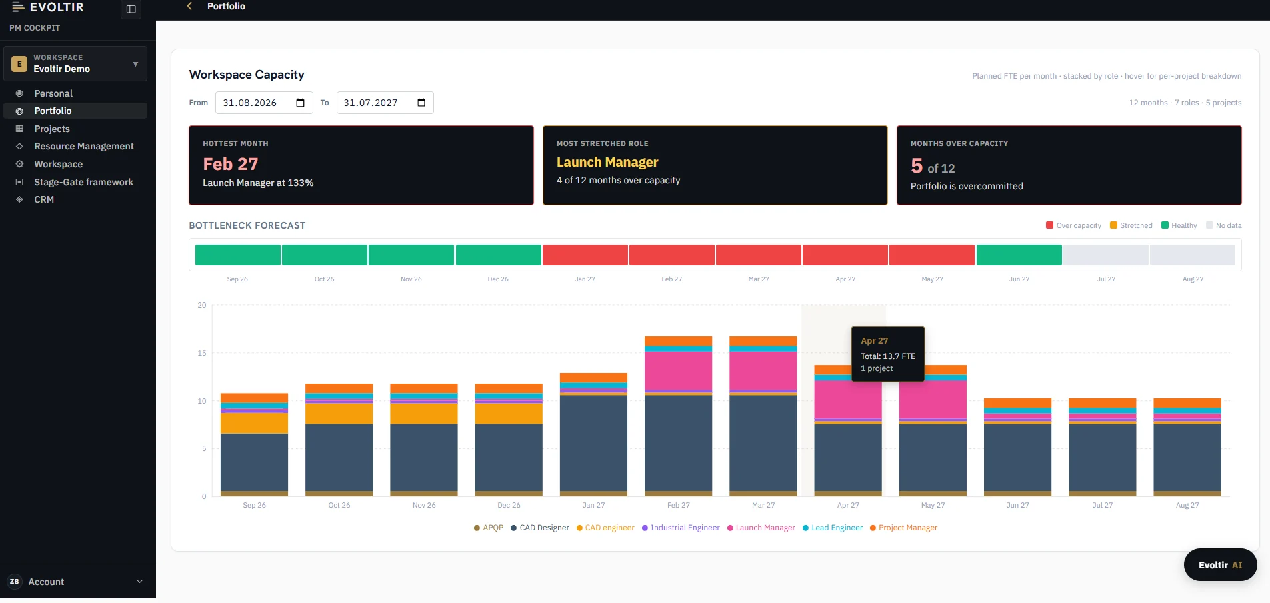
Task: Click the Resource Management sidebar icon
Action: (x=19, y=146)
